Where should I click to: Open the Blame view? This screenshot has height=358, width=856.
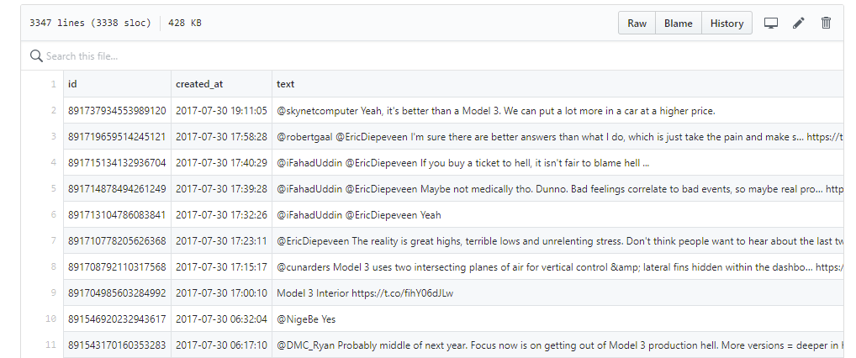(678, 24)
